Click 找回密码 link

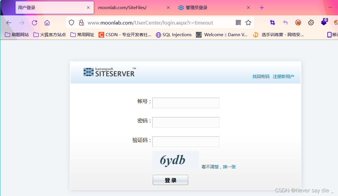[261, 76]
